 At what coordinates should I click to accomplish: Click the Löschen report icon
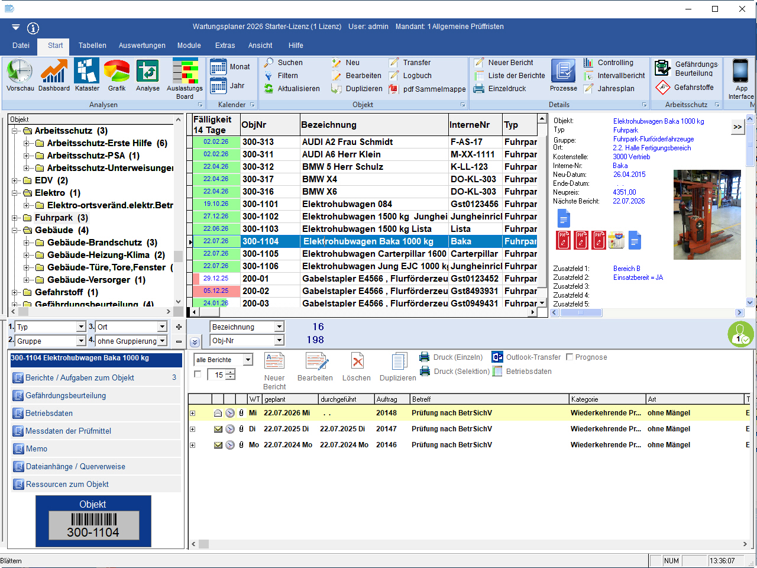click(357, 362)
